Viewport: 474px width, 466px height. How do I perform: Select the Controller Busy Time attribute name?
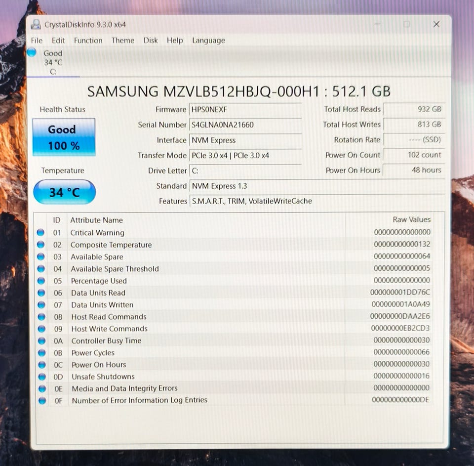click(x=107, y=340)
